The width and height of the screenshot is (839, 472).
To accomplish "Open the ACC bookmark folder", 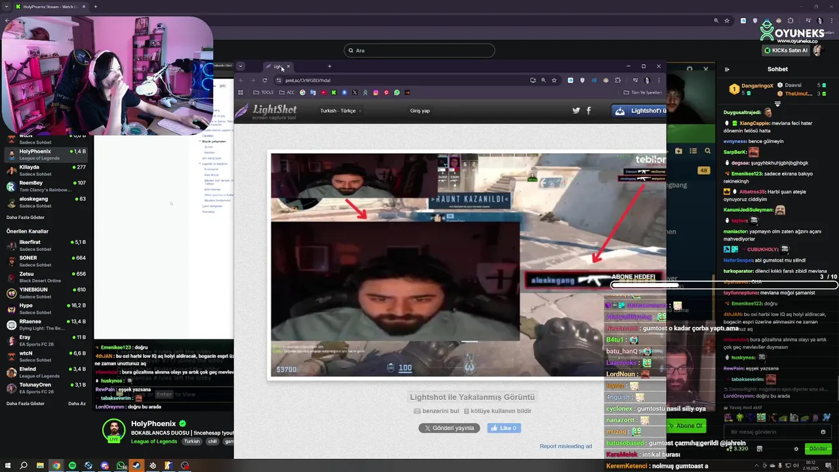I will coord(286,92).
